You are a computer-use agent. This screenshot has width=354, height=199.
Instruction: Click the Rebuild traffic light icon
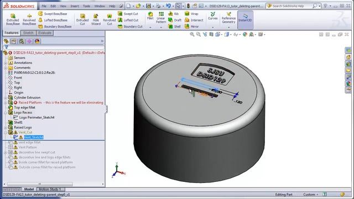tap(188, 6)
